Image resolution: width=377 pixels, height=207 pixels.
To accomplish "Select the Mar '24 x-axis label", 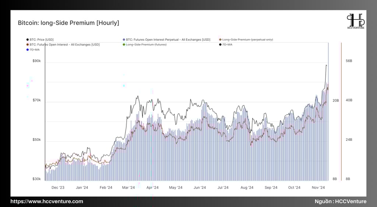I will point(128,188).
